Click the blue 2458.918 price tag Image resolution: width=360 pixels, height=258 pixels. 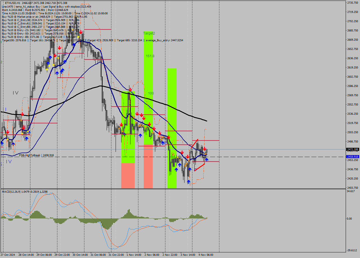coord(352,156)
